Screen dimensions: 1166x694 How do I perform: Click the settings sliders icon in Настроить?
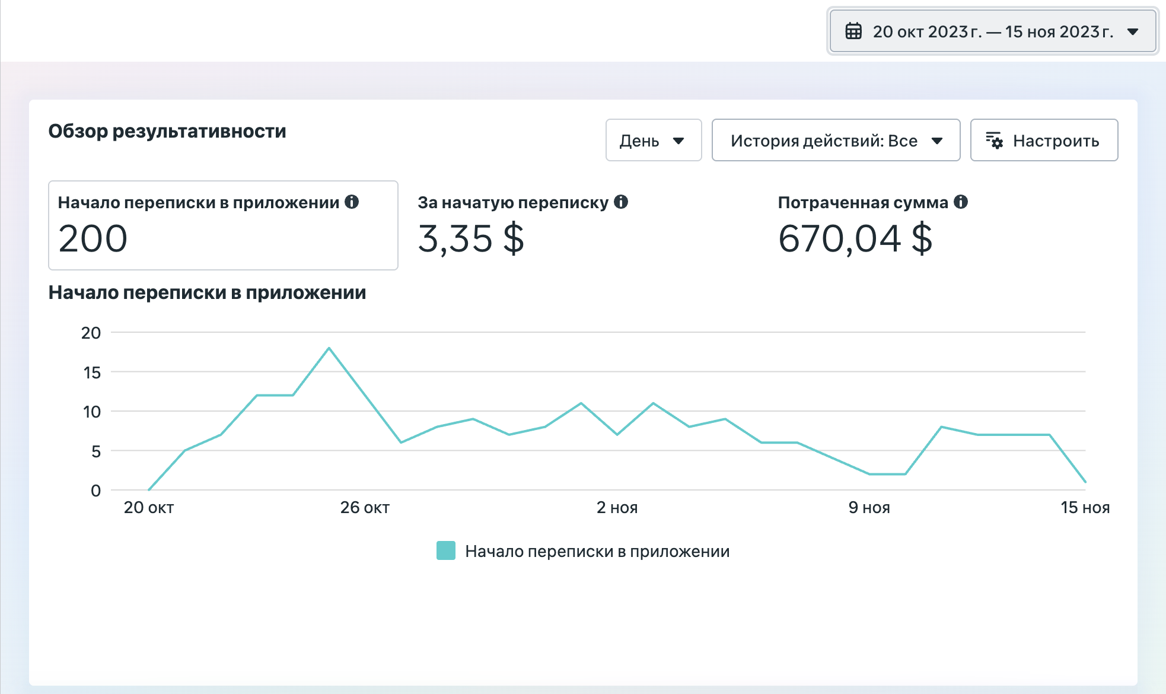click(x=995, y=141)
